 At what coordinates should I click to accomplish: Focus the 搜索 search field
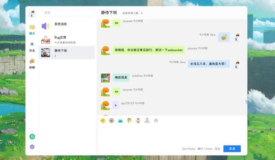click(x=68, y=13)
